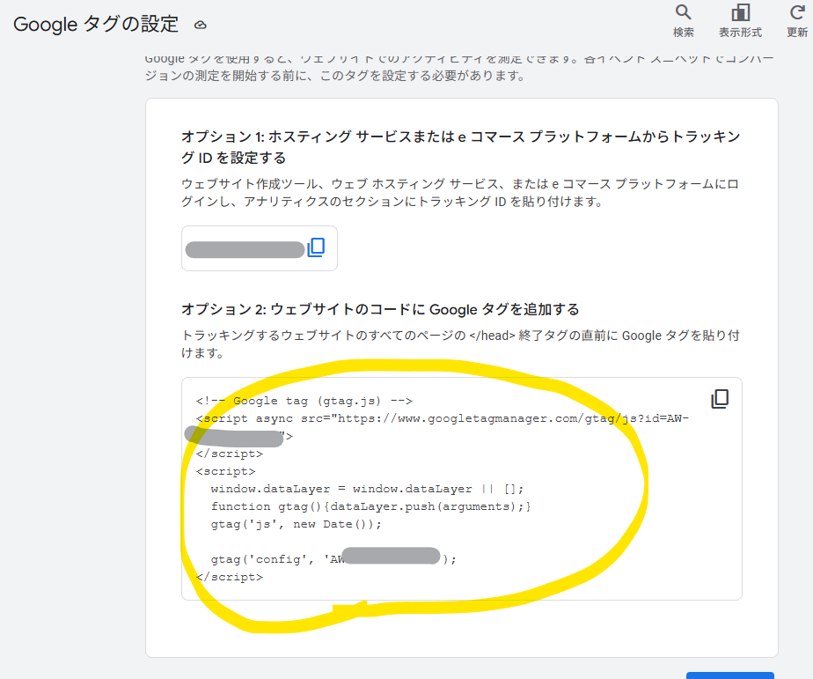Click the "gtag('js', new Date());" line

pyautogui.click(x=296, y=524)
